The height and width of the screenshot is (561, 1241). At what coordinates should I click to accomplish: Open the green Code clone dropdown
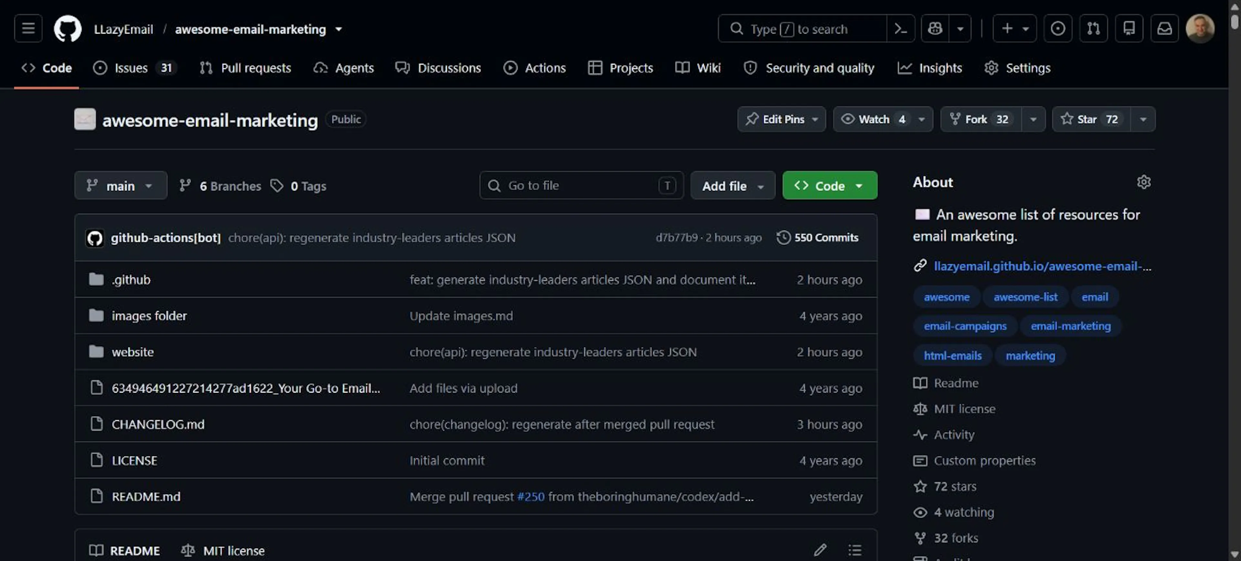coord(830,185)
